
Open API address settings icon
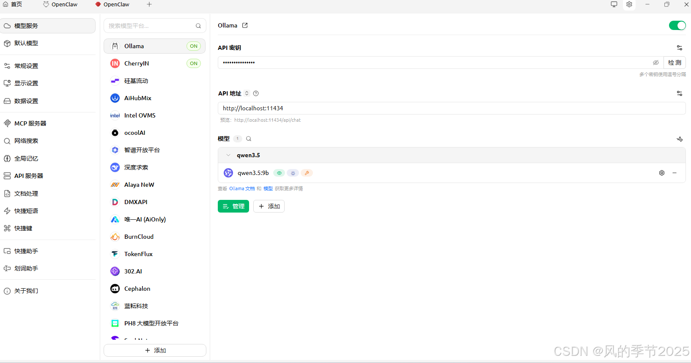tap(679, 93)
